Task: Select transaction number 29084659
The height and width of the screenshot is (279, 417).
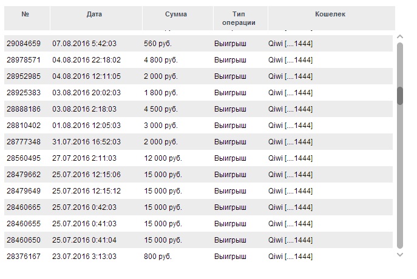Action: (24, 44)
